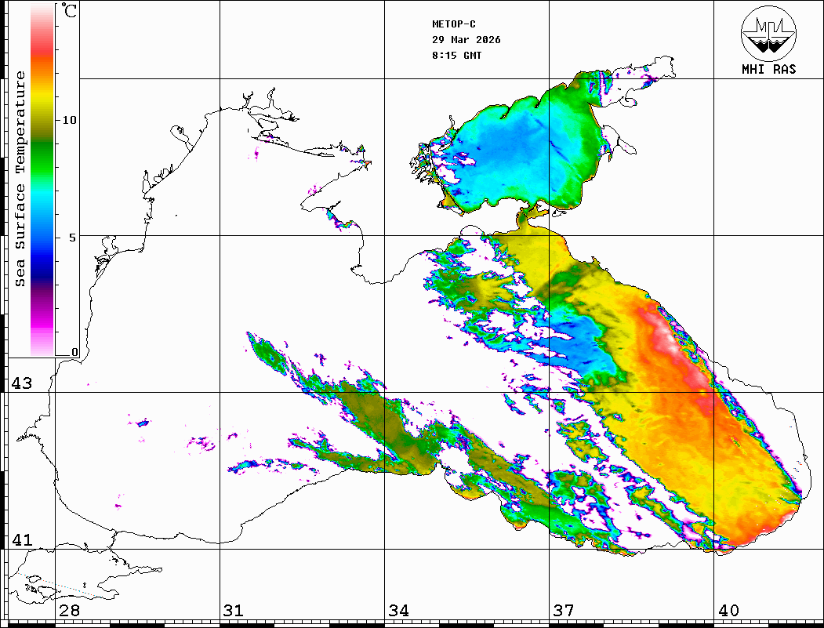Click the date 29 Mar 2026
Screen dimensions: 824x628
click(x=466, y=40)
